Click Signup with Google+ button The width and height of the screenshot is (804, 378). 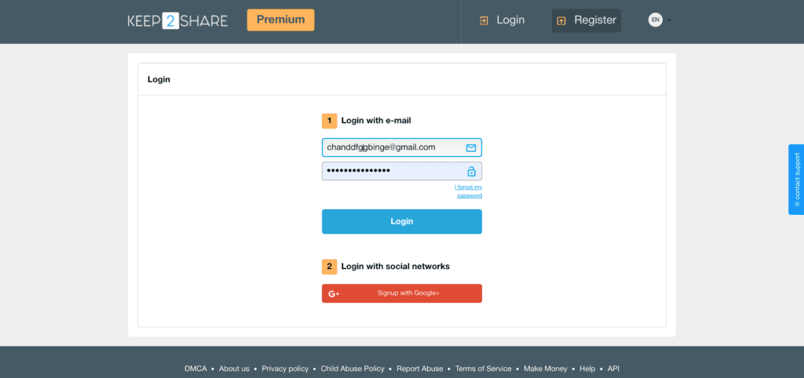coord(402,293)
